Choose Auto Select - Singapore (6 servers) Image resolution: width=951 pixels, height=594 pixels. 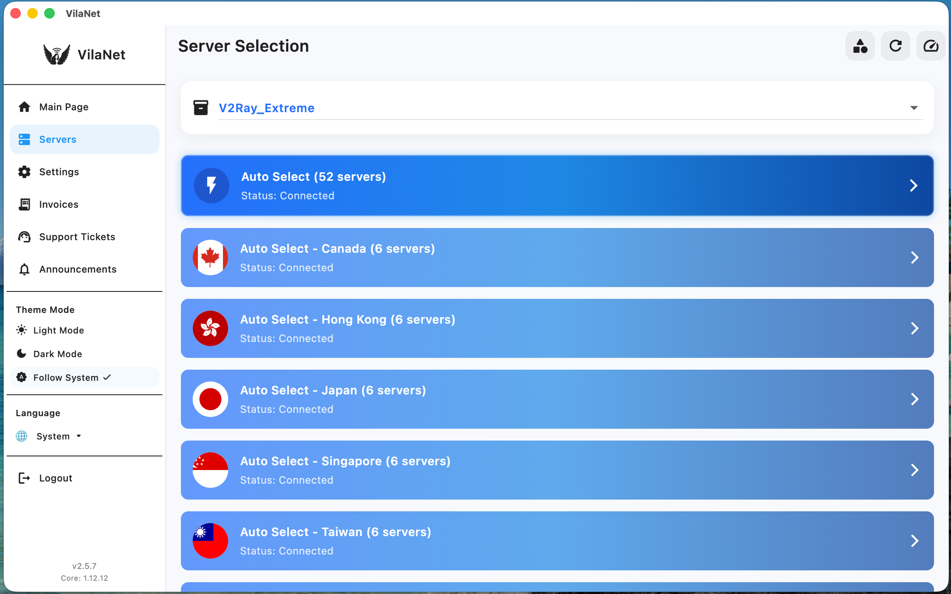point(557,470)
